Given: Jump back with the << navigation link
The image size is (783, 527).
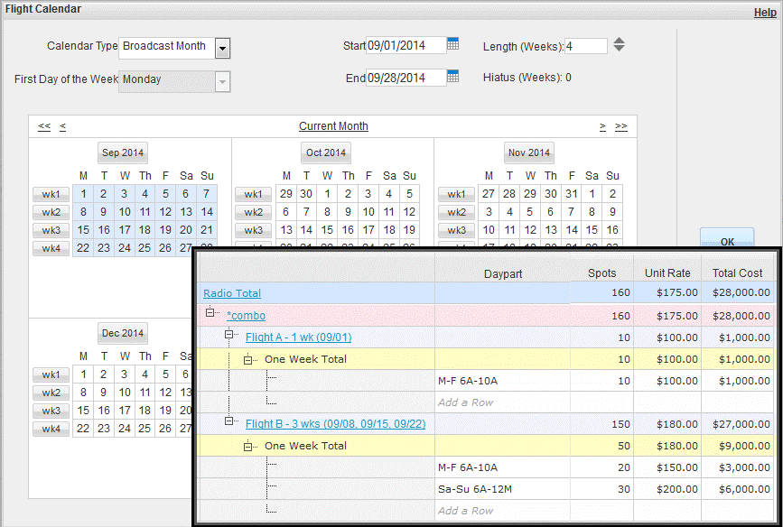Looking at the screenshot, I should pyautogui.click(x=44, y=127).
